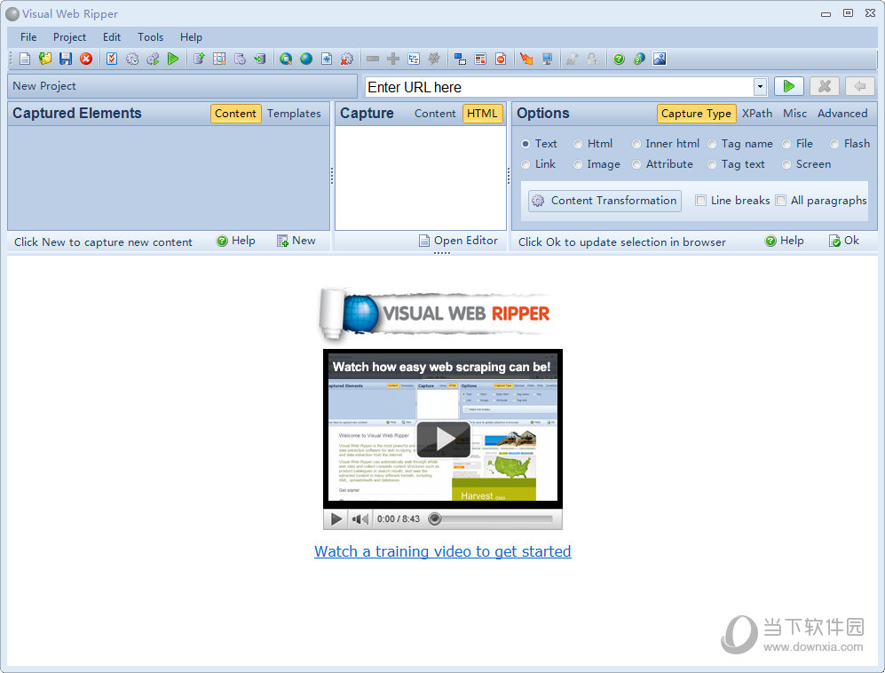Click the data grid viewer icon
The width and height of the screenshot is (885, 673).
[219, 59]
